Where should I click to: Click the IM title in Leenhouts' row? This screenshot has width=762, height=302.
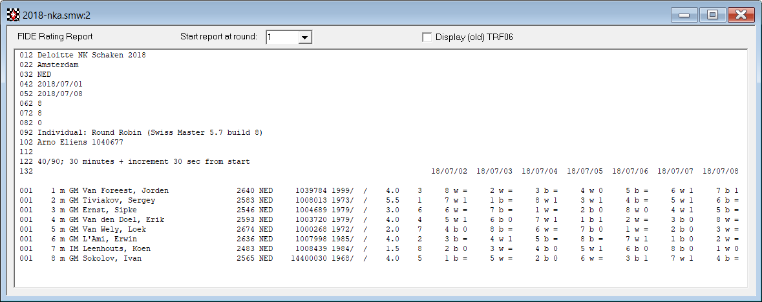click(x=73, y=248)
